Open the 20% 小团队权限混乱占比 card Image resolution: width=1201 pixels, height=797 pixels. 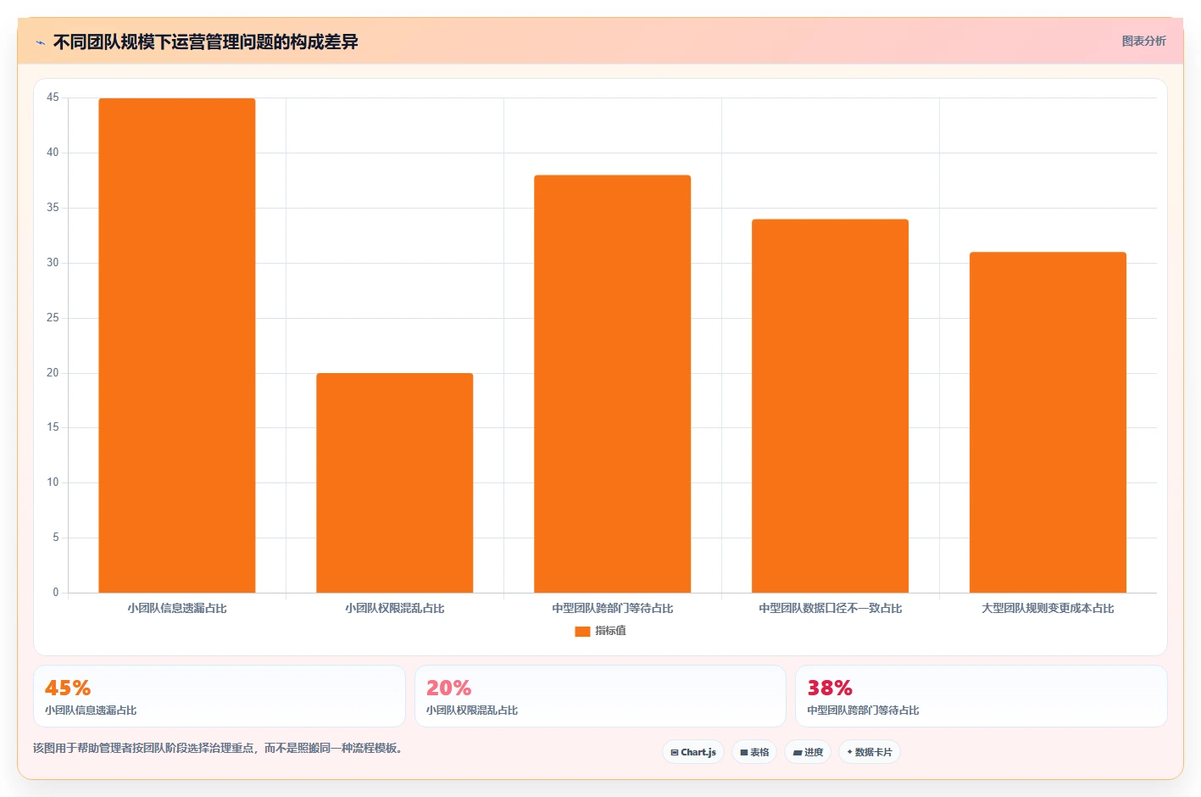(x=600, y=696)
